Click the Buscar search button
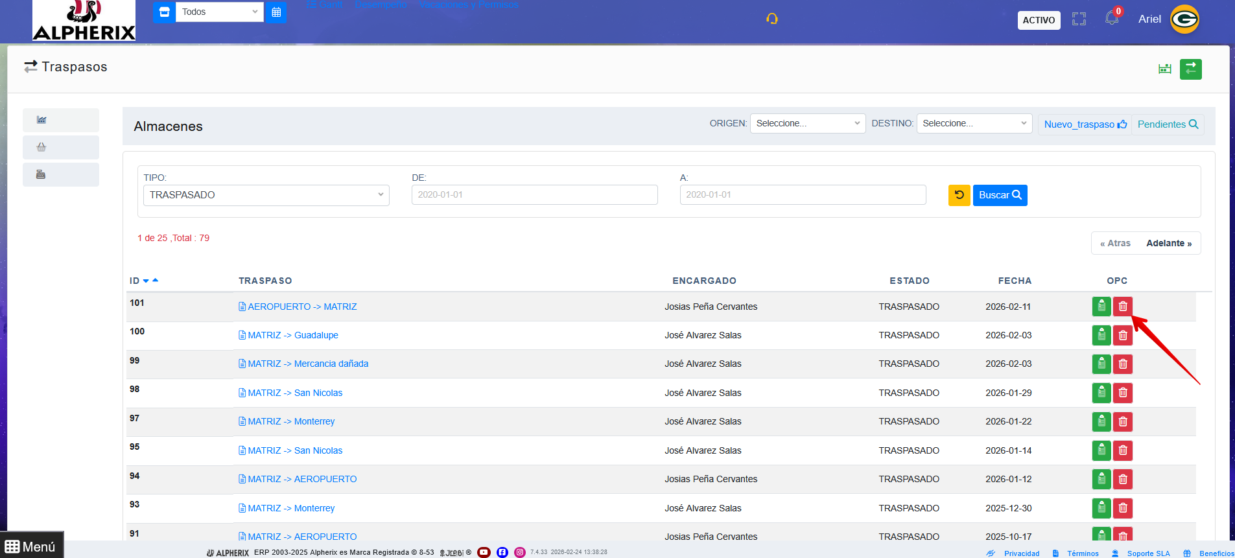Screen dimensions: 1235x558 pyautogui.click(x=1000, y=195)
